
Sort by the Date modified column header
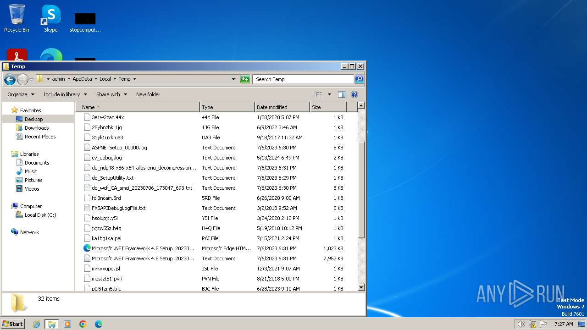coord(282,107)
